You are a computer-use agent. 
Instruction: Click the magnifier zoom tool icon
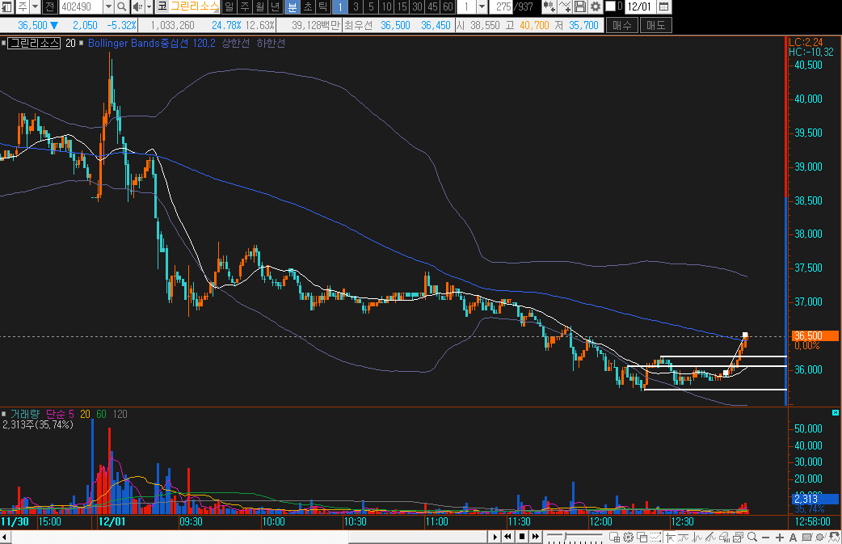tap(752, 537)
